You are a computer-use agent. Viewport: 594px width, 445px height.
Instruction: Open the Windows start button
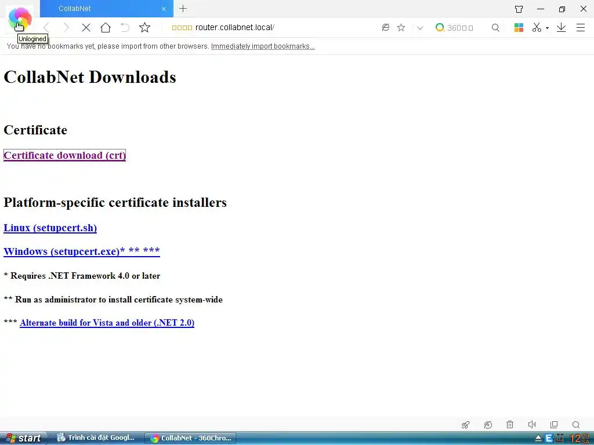point(23,438)
